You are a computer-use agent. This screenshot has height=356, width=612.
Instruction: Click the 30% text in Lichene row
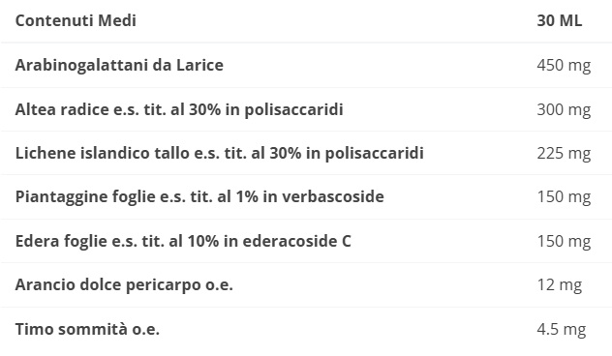(286, 153)
